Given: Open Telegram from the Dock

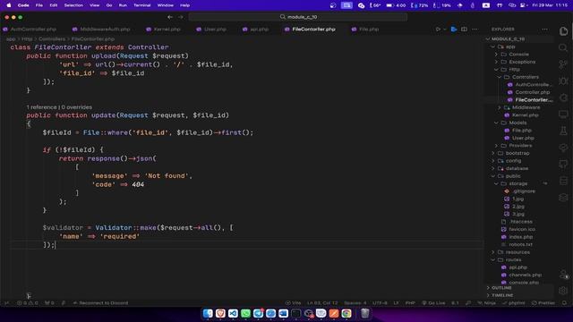Looking at the screenshot, I should point(258,313).
